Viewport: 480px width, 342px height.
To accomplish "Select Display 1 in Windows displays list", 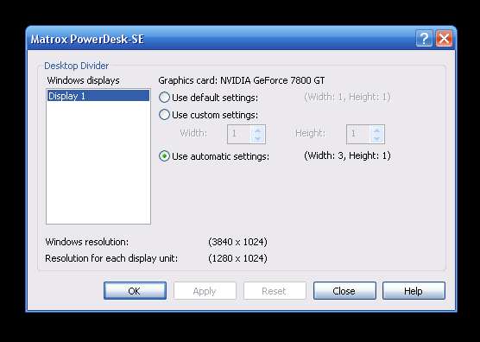I will pyautogui.click(x=98, y=96).
